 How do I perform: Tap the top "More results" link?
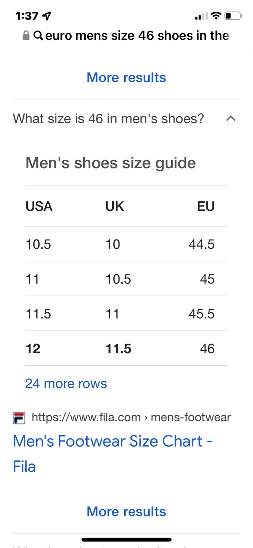(x=126, y=77)
